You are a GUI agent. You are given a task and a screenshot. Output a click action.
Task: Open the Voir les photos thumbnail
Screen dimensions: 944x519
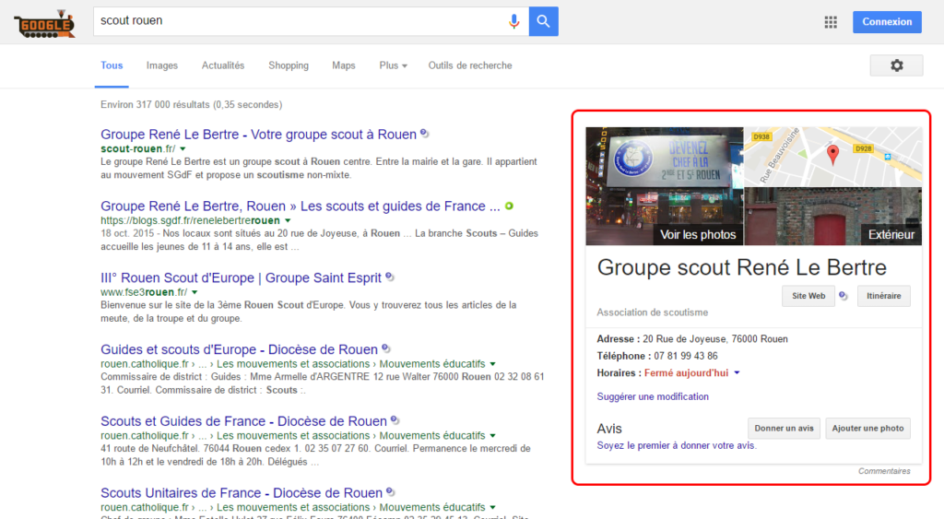tap(664, 185)
